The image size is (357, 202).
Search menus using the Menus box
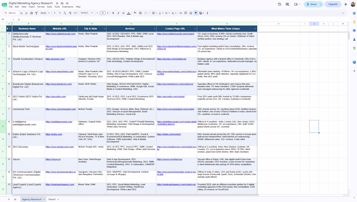point(10,13)
